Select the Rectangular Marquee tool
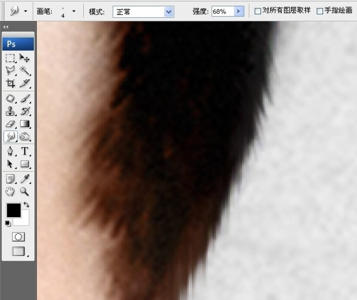Screen dimensions: 357x300 [x=10, y=58]
